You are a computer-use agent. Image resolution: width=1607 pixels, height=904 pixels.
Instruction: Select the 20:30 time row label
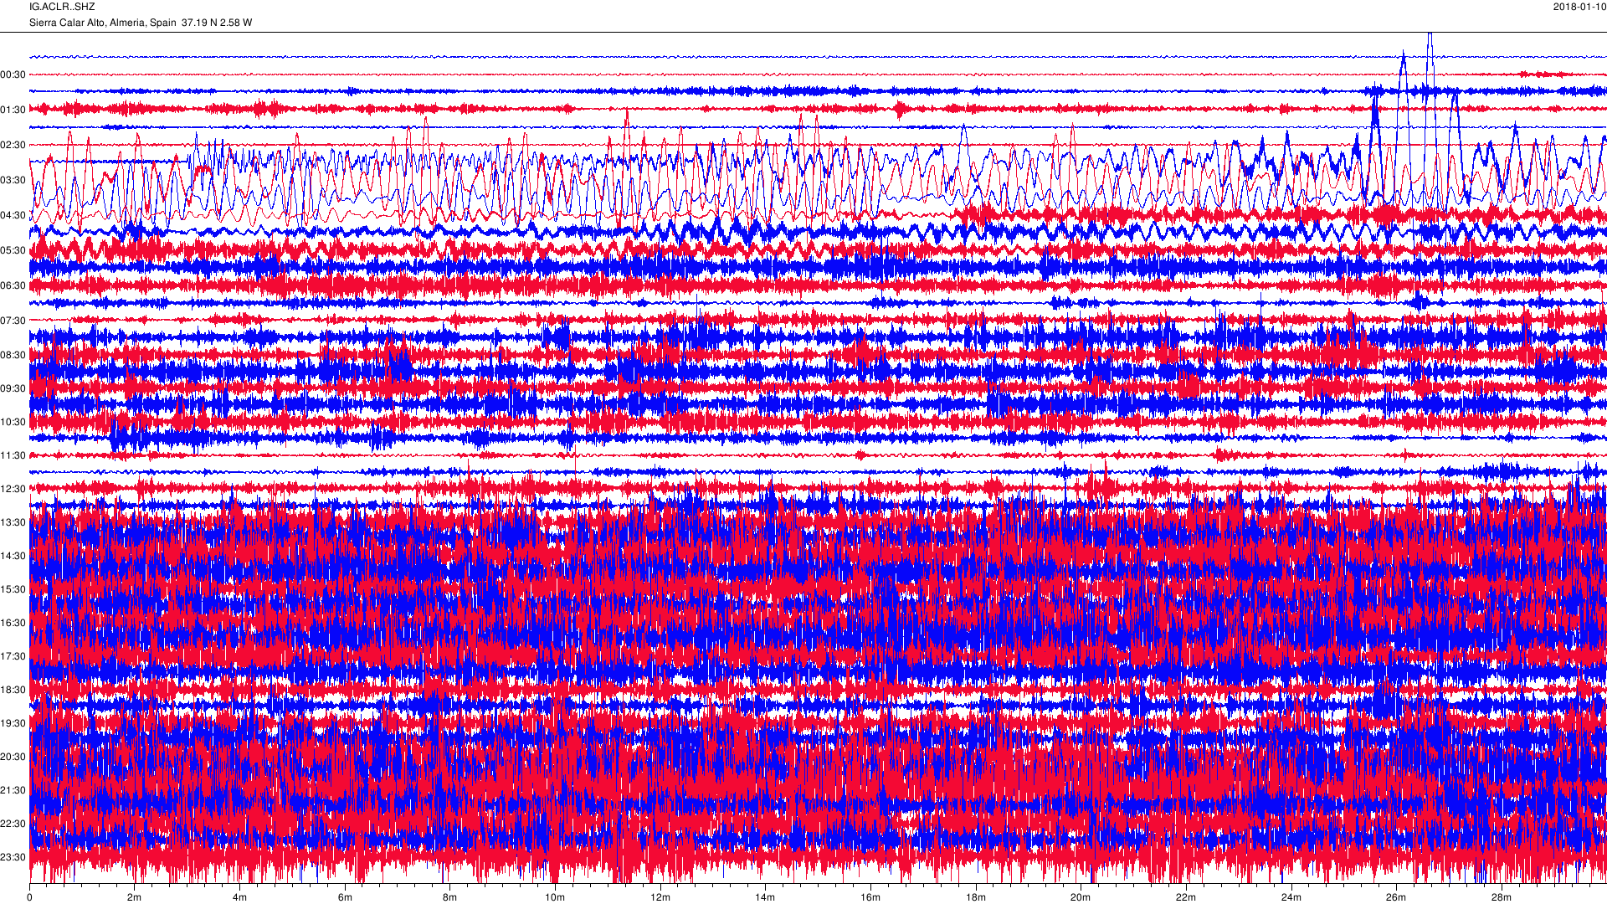pyautogui.click(x=13, y=758)
